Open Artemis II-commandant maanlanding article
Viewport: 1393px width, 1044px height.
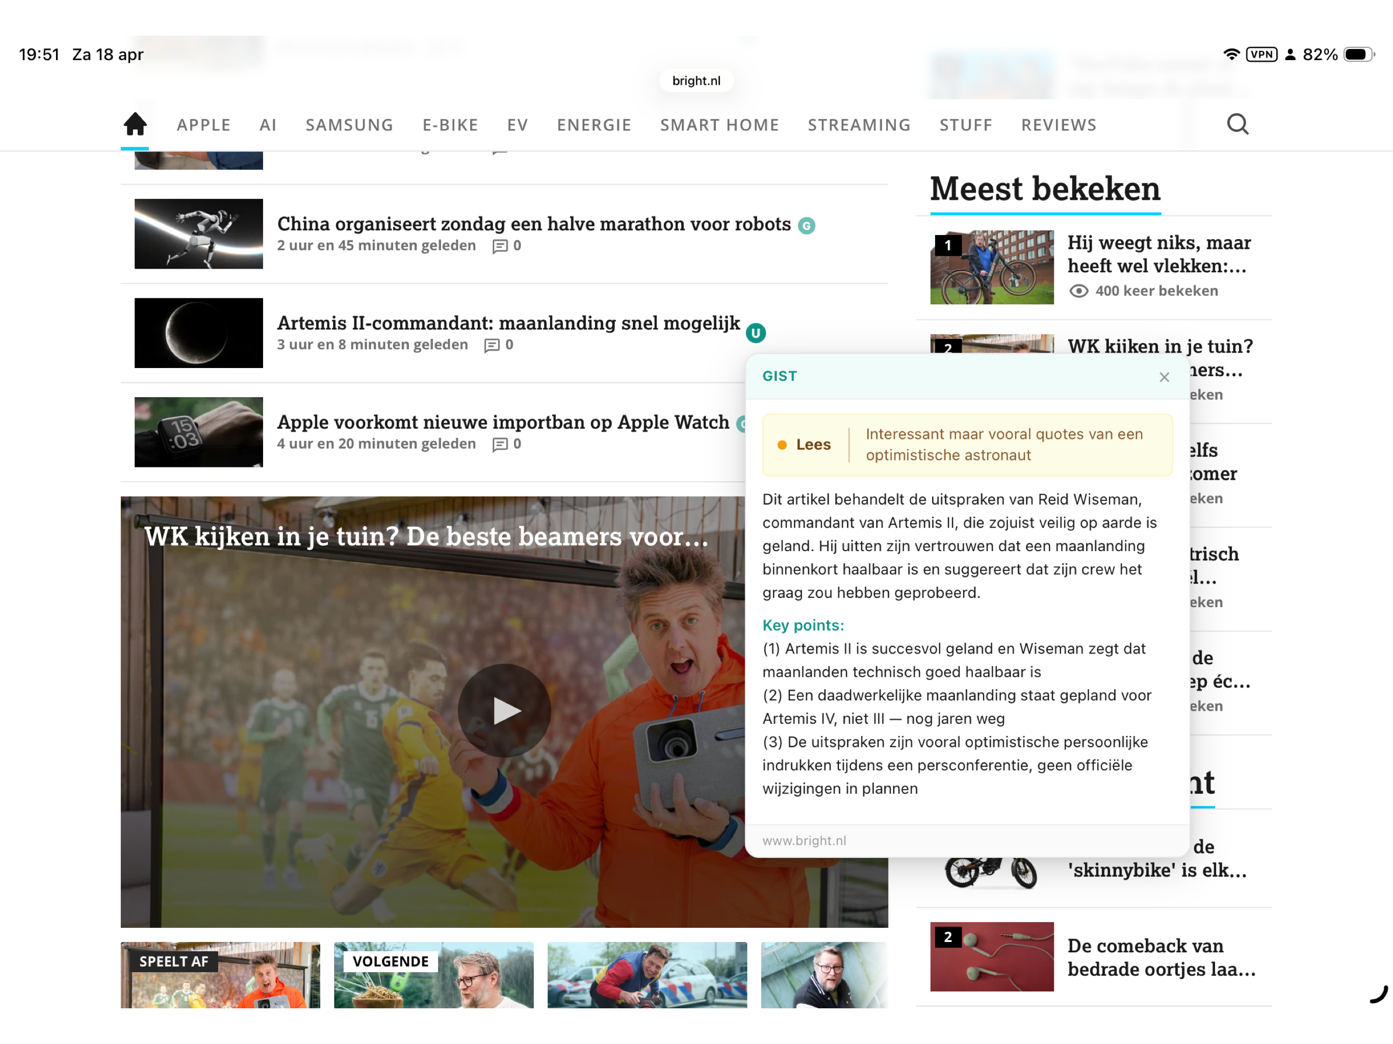(x=508, y=323)
